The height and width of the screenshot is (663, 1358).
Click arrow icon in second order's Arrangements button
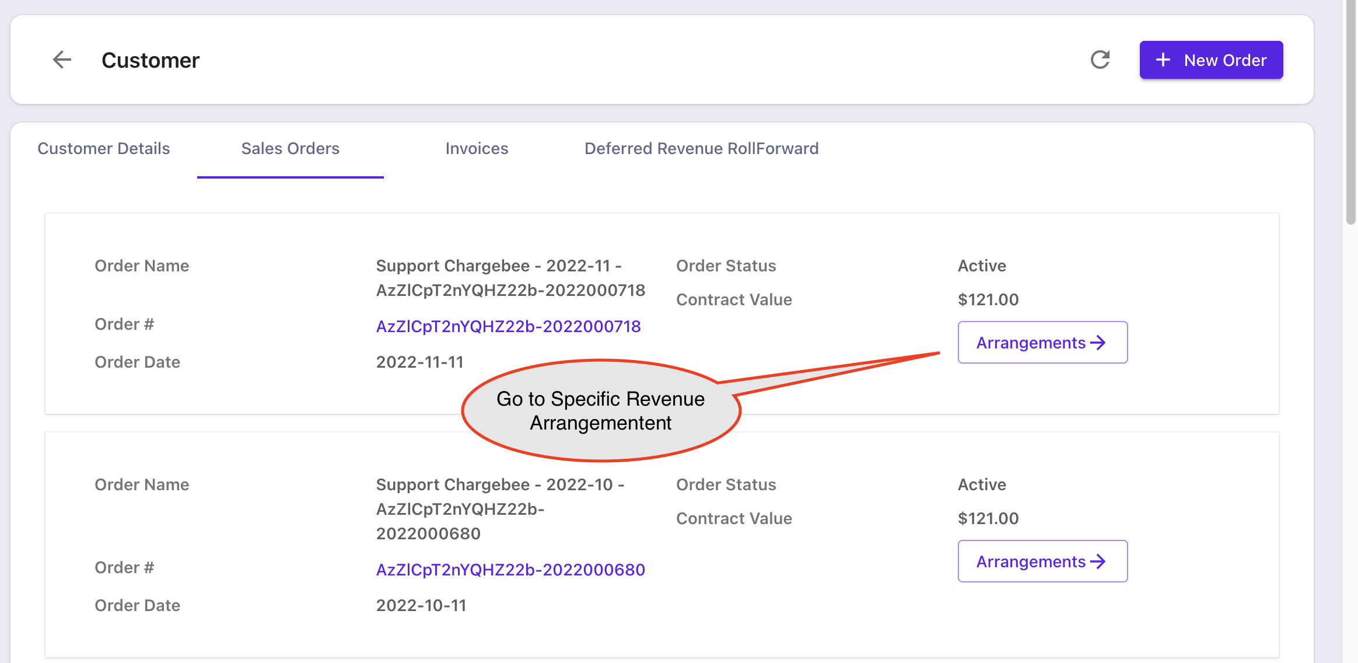coord(1098,561)
